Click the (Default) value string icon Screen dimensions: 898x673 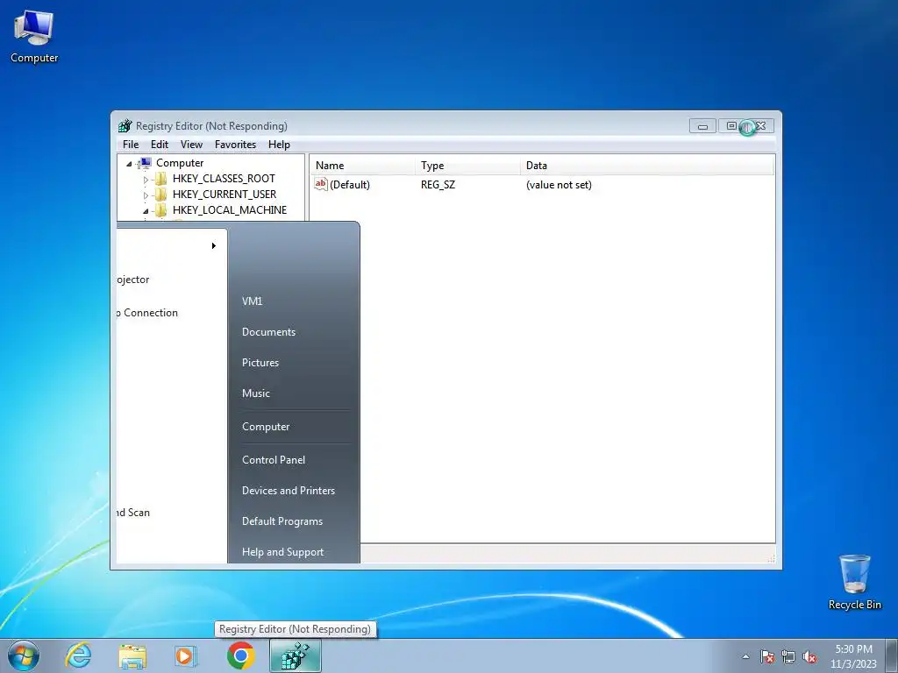pyautogui.click(x=321, y=184)
